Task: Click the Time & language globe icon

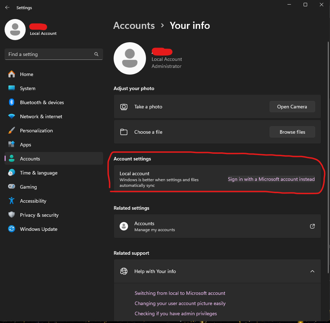Action: [12, 172]
